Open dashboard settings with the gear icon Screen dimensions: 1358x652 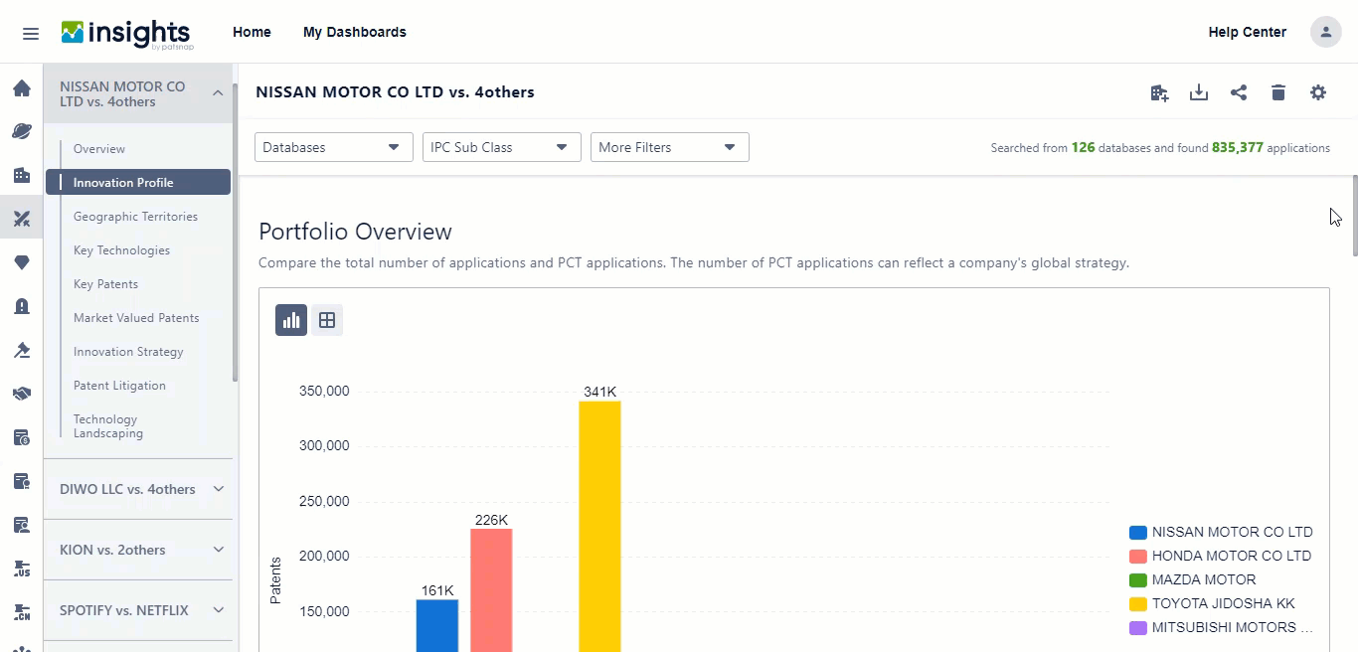tap(1318, 91)
